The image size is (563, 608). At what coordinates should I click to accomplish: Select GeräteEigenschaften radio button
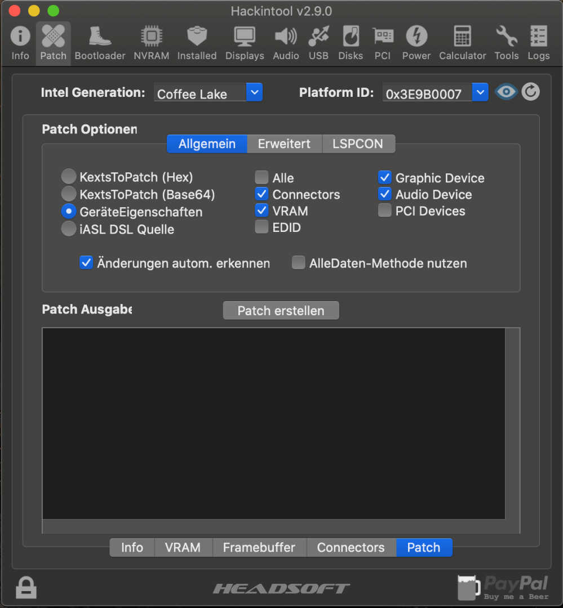69,211
